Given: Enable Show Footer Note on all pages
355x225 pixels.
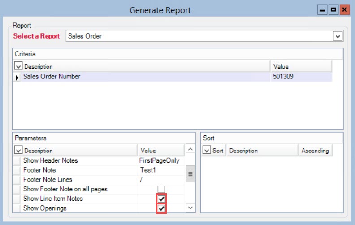Looking at the screenshot, I should click(161, 189).
